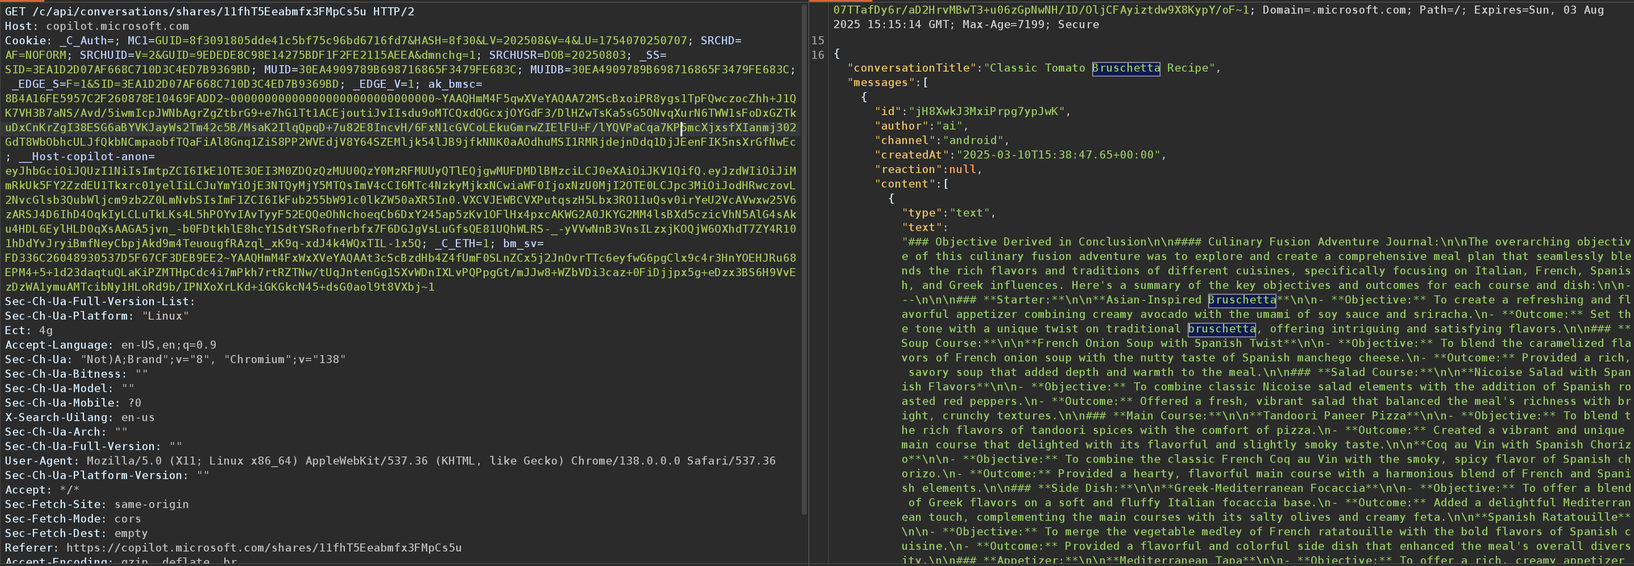Viewport: 1634px width, 566px height.
Task: Click the "reaction" null value
Action: point(962,170)
